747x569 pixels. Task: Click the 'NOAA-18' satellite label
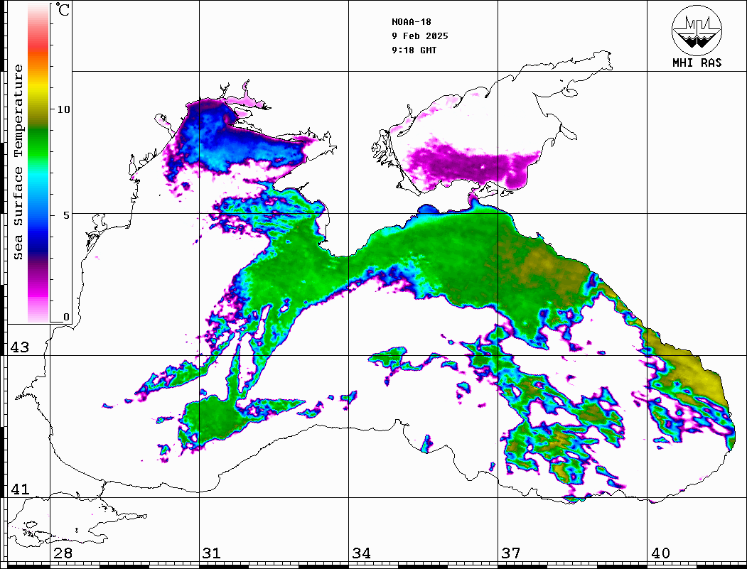pyautogui.click(x=412, y=21)
